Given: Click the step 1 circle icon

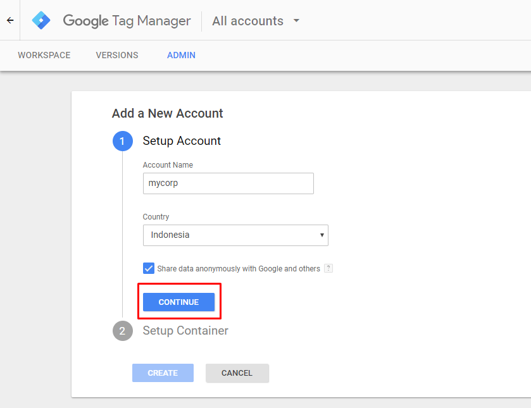Looking at the screenshot, I should tap(122, 141).
